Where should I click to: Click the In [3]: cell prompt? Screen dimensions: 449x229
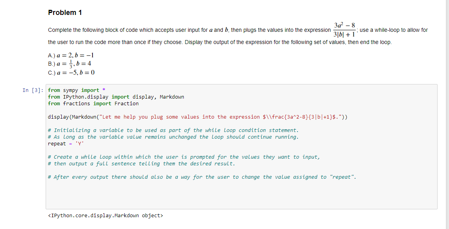click(x=33, y=90)
